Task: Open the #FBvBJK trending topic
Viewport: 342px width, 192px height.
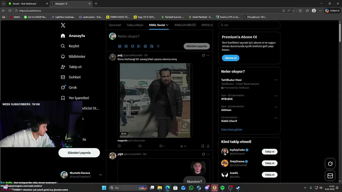Action: [x=227, y=99]
